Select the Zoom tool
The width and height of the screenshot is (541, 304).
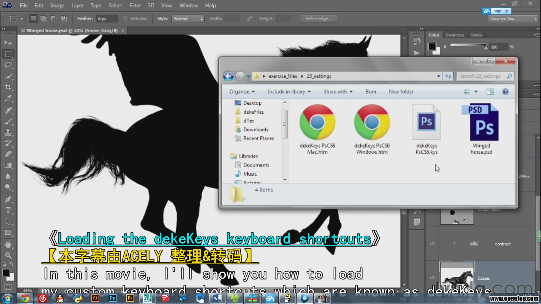point(8,255)
